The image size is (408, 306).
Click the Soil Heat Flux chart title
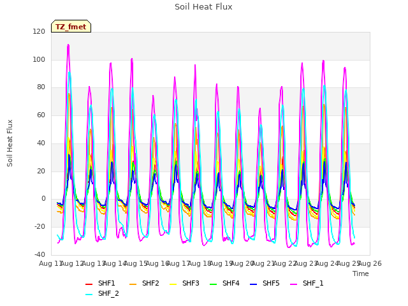click(x=203, y=7)
